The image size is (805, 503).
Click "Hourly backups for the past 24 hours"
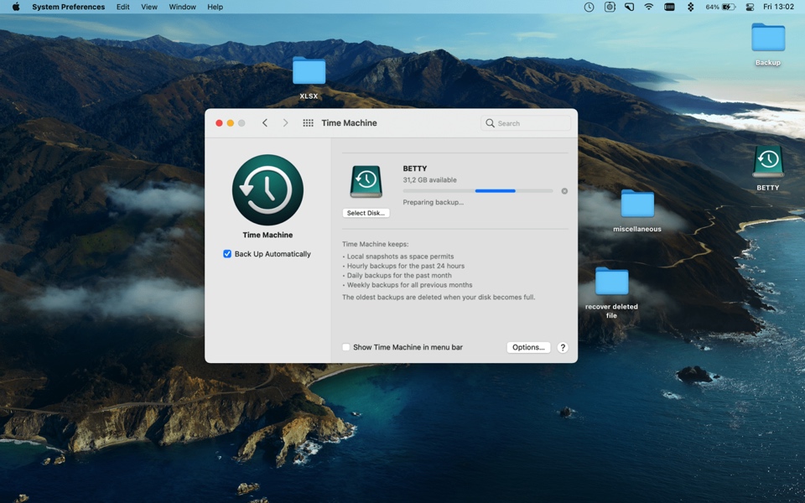coord(406,266)
